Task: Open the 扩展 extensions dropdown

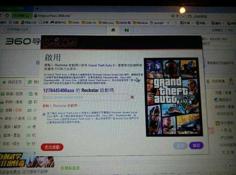Action: point(187,23)
